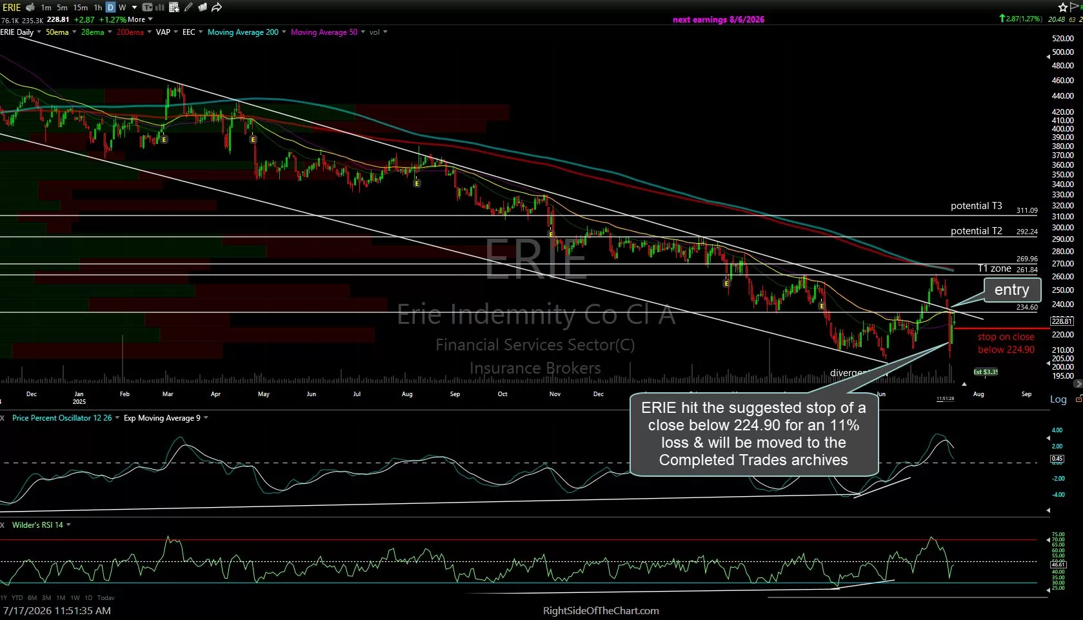
Task: Click the share arrow icon
Action: pyautogui.click(x=217, y=7)
